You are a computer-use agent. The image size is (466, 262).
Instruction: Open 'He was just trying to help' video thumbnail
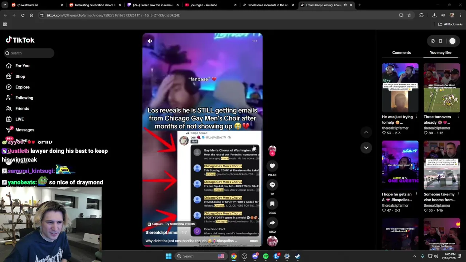(x=400, y=88)
